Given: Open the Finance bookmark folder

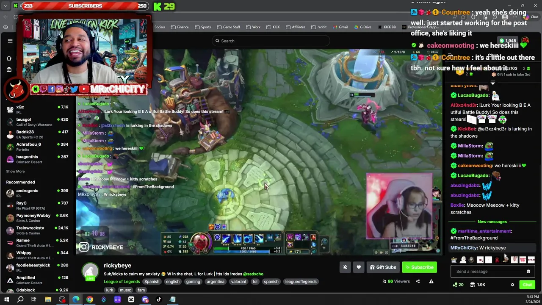Looking at the screenshot, I should coord(180,27).
